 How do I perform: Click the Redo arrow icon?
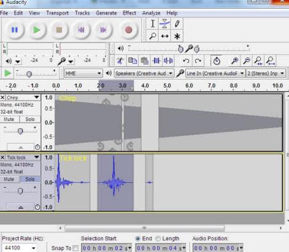[x=198, y=61]
